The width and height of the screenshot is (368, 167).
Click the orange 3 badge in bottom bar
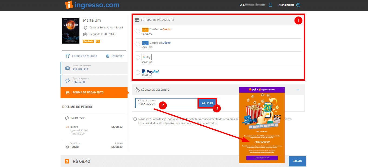[67, 162]
